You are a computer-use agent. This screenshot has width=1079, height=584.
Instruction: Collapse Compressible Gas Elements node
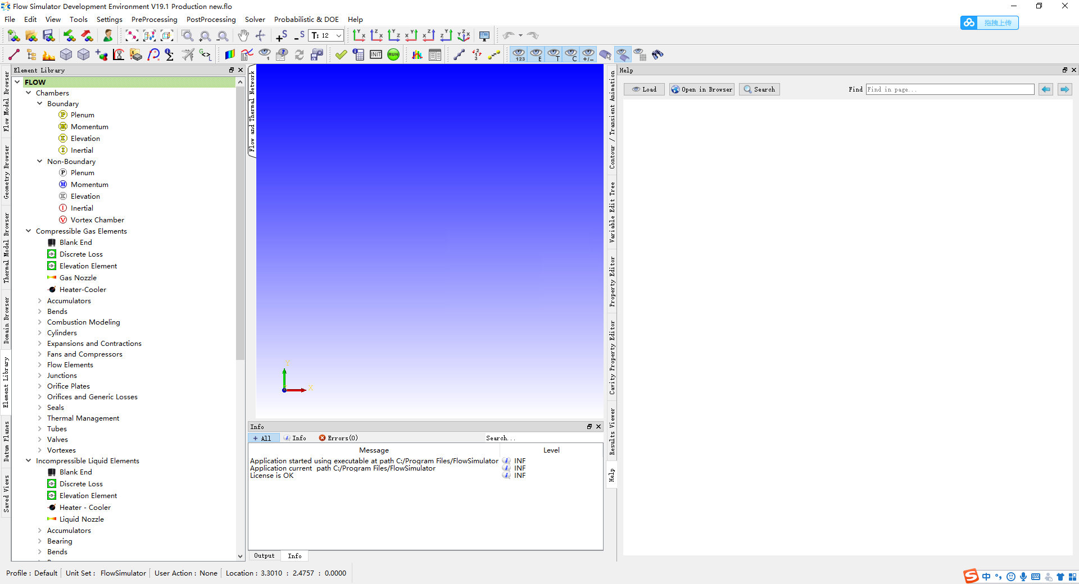[x=29, y=231]
